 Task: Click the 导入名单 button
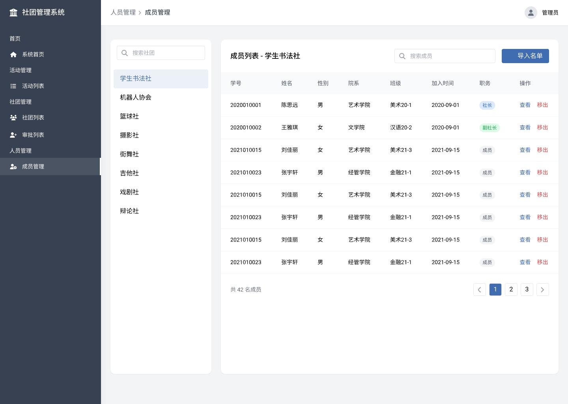pyautogui.click(x=525, y=56)
